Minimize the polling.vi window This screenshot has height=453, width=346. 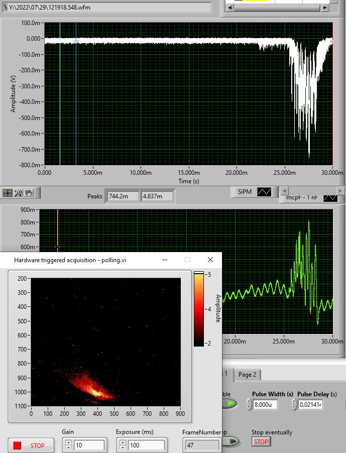(165, 260)
